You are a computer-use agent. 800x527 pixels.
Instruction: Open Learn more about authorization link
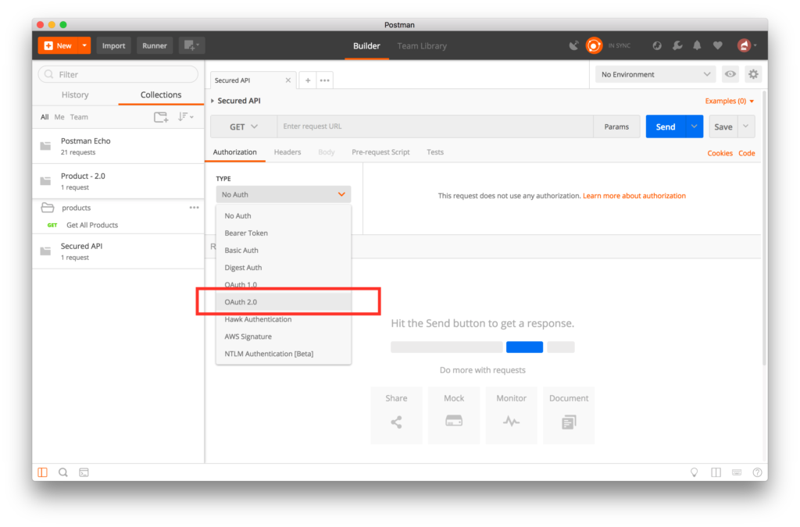pos(634,196)
